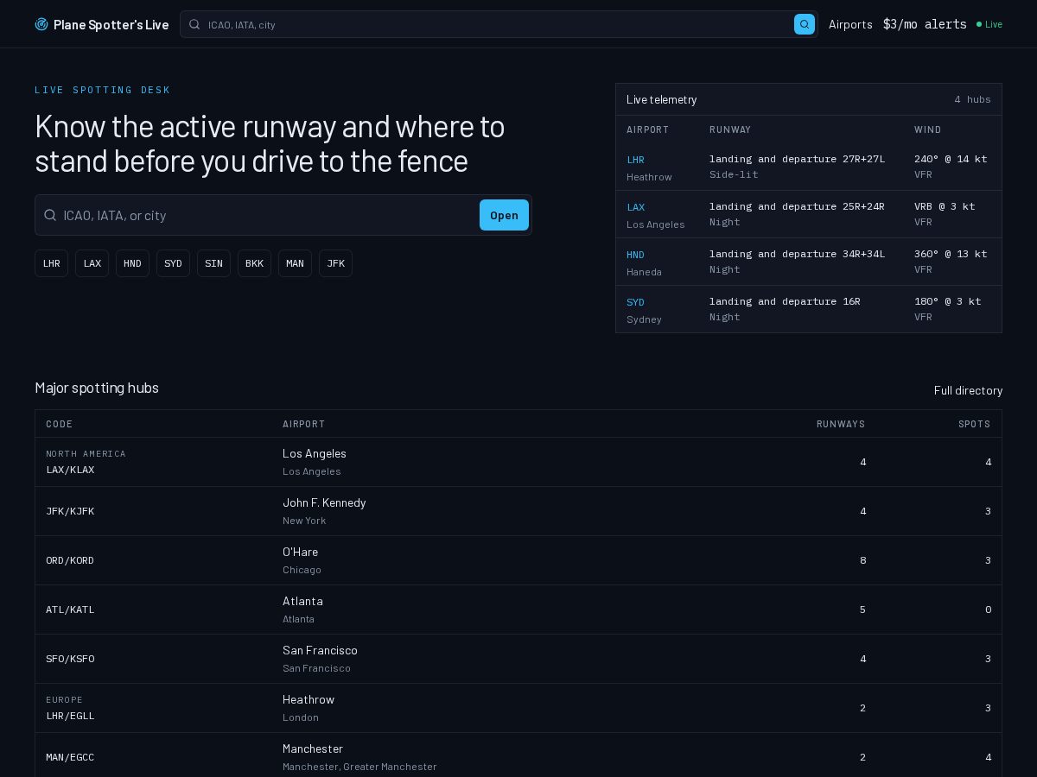Open the John F. Kennedy airport row
This screenshot has width=1037, height=777.
point(518,511)
